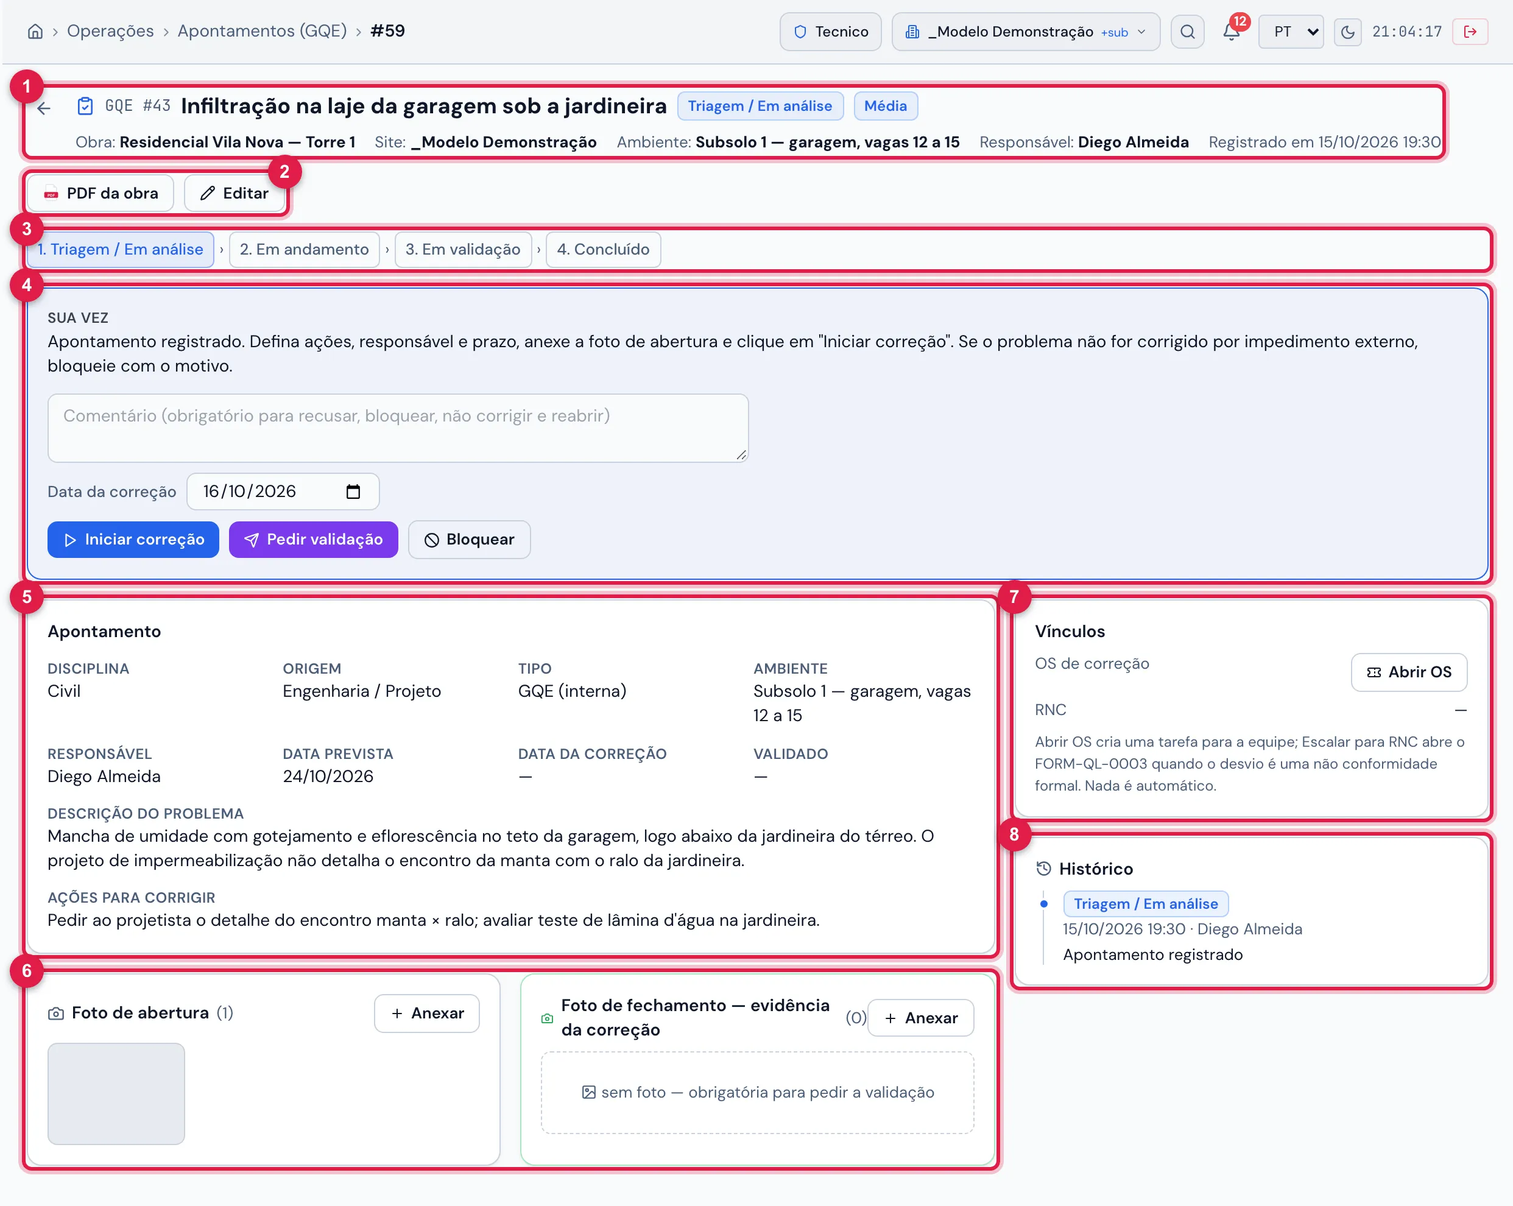Image resolution: width=1513 pixels, height=1206 pixels.
Task: Anexar a Foto de abertura
Action: 426,1013
